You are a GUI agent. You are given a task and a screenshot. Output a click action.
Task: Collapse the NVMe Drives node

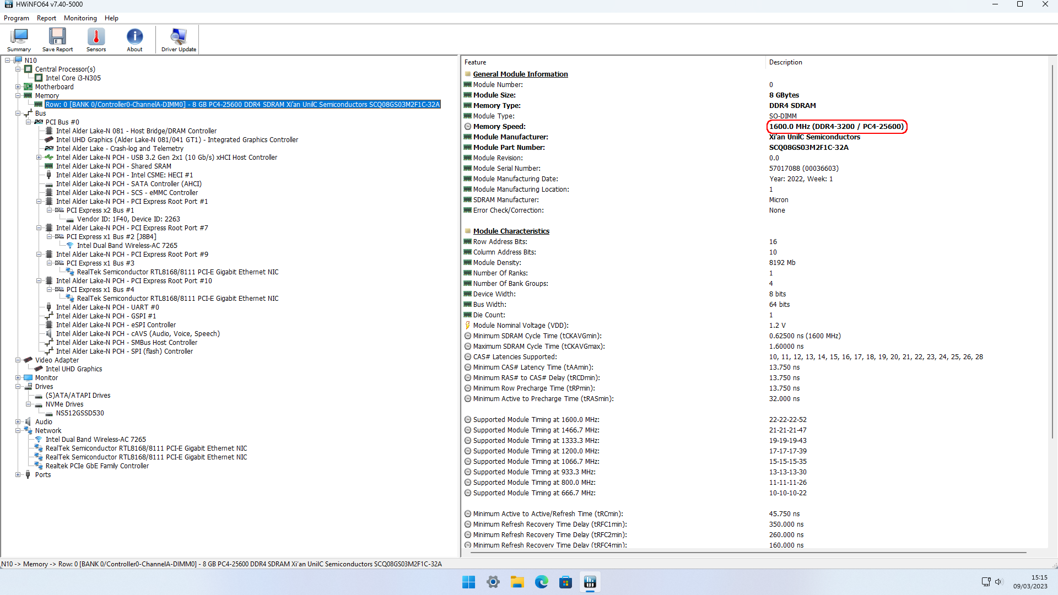point(29,404)
